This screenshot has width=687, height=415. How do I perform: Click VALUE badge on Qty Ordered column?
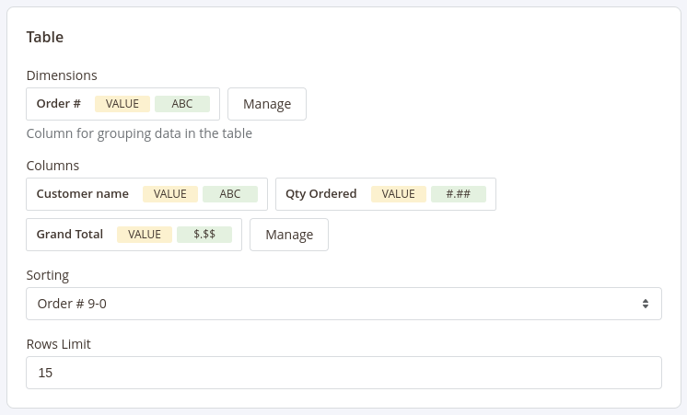399,194
